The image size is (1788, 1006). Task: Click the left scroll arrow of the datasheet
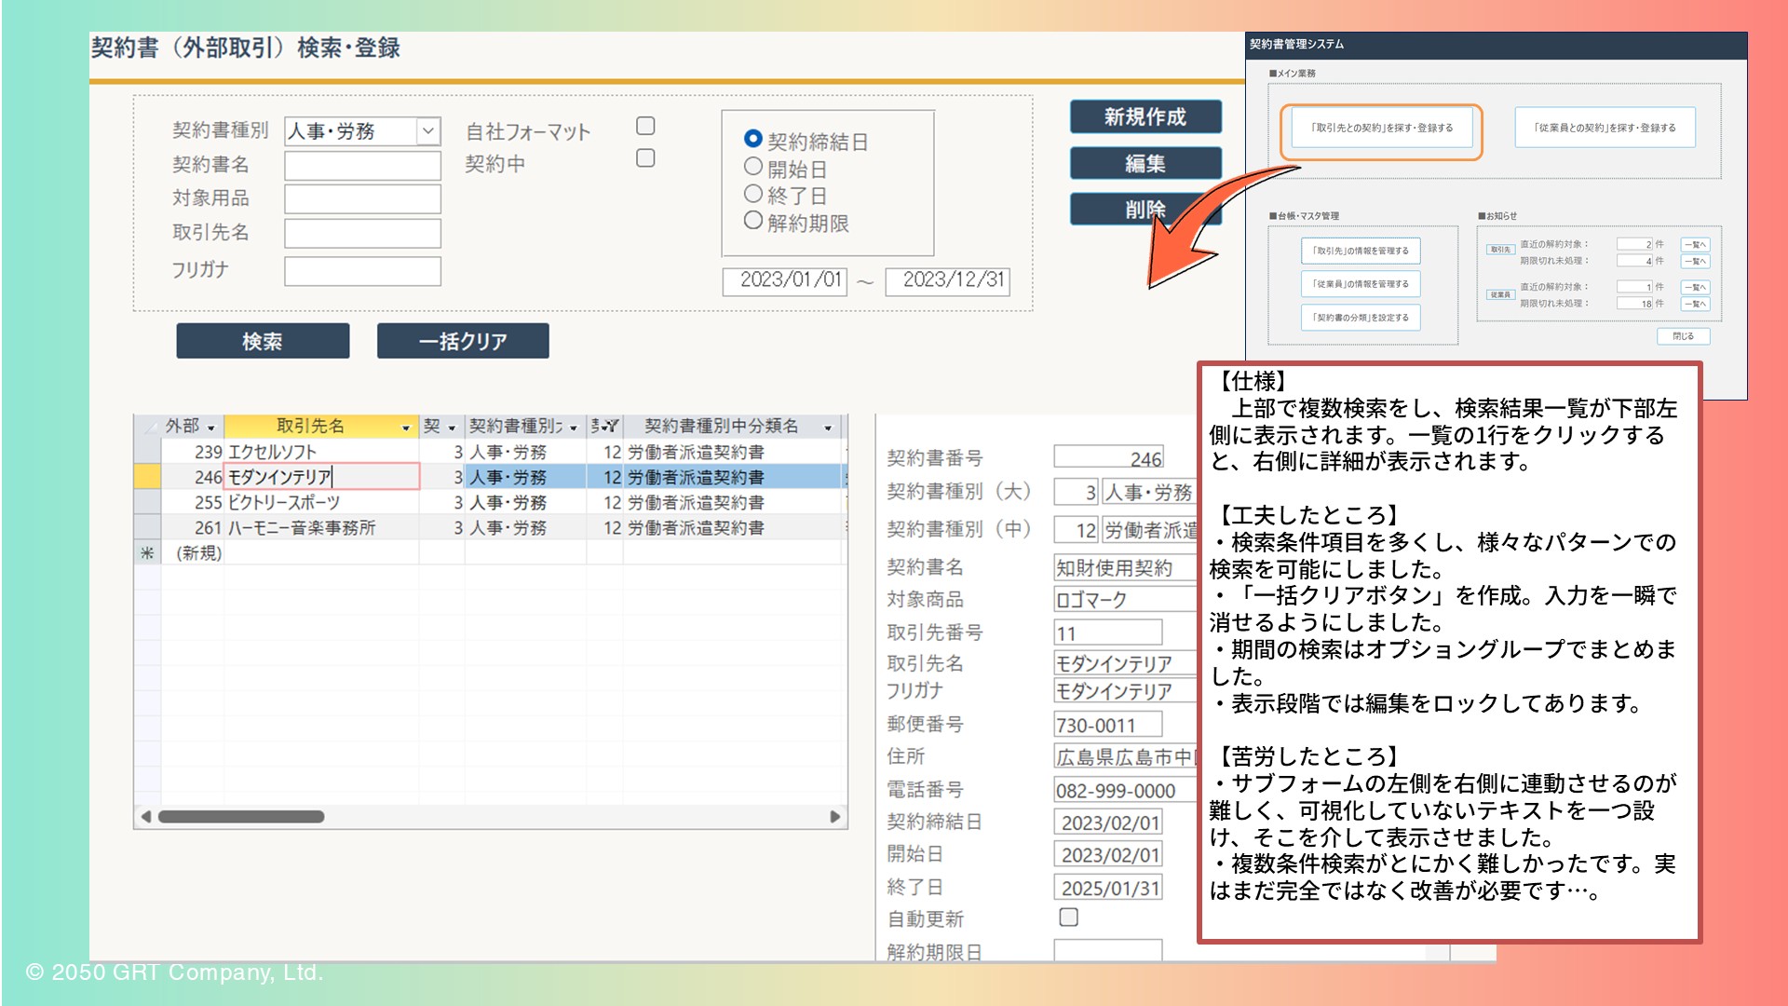click(145, 817)
